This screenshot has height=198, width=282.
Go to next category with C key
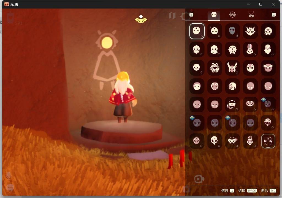[x=273, y=15]
